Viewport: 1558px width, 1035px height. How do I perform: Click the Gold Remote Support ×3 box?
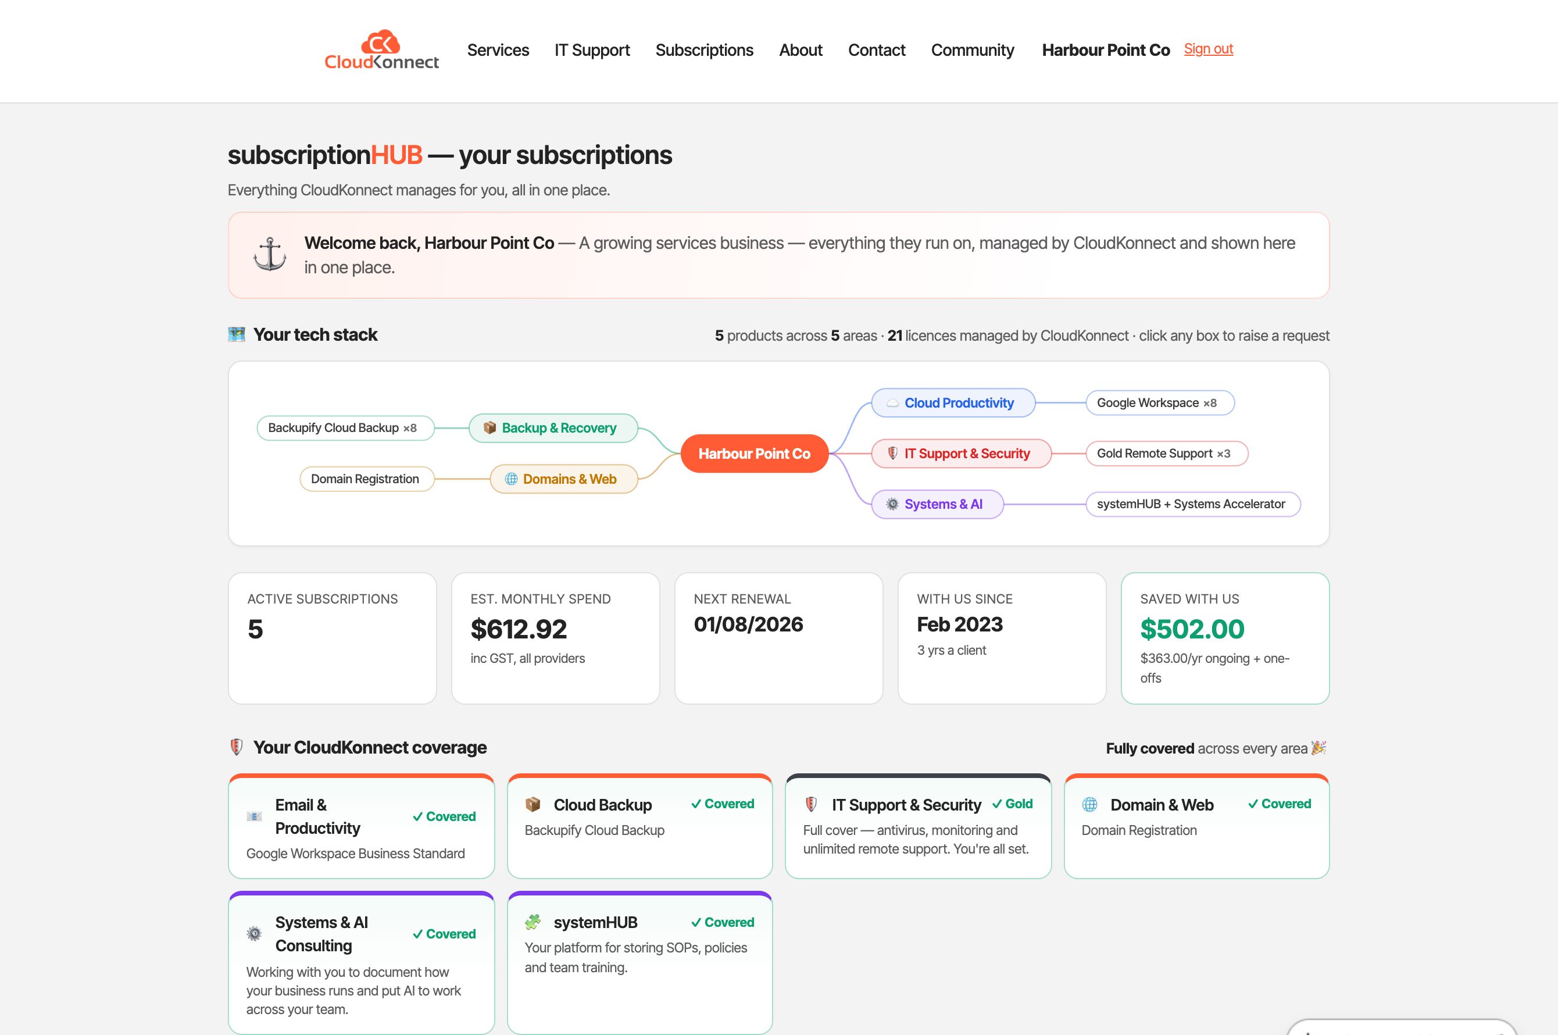point(1167,454)
